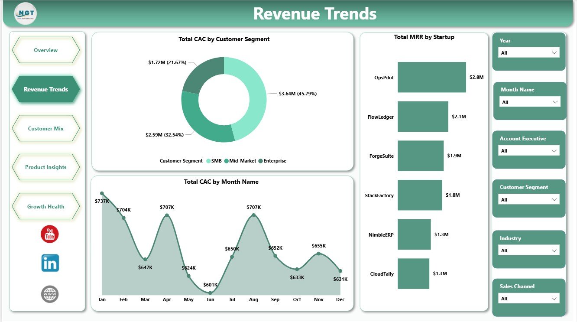Switch to the Customer Mix page
This screenshot has height=322, width=577.
[46, 128]
